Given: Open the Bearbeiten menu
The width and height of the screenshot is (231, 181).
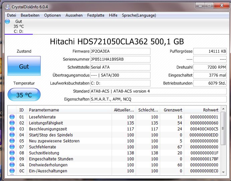Looking at the screenshot, I should [x=30, y=15].
